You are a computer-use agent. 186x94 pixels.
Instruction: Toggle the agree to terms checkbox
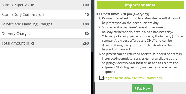pos(101,78)
